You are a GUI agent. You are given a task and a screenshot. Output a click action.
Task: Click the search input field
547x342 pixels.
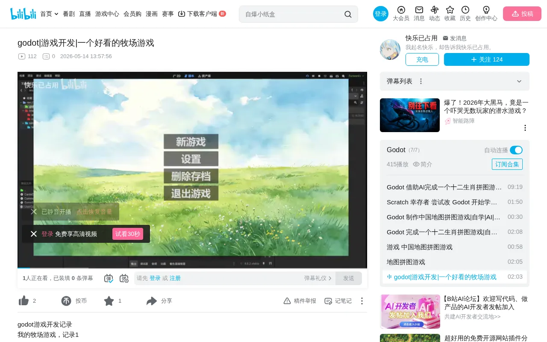[293, 14]
